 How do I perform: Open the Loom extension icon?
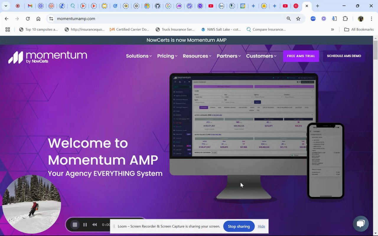pyautogui.click(x=324, y=19)
